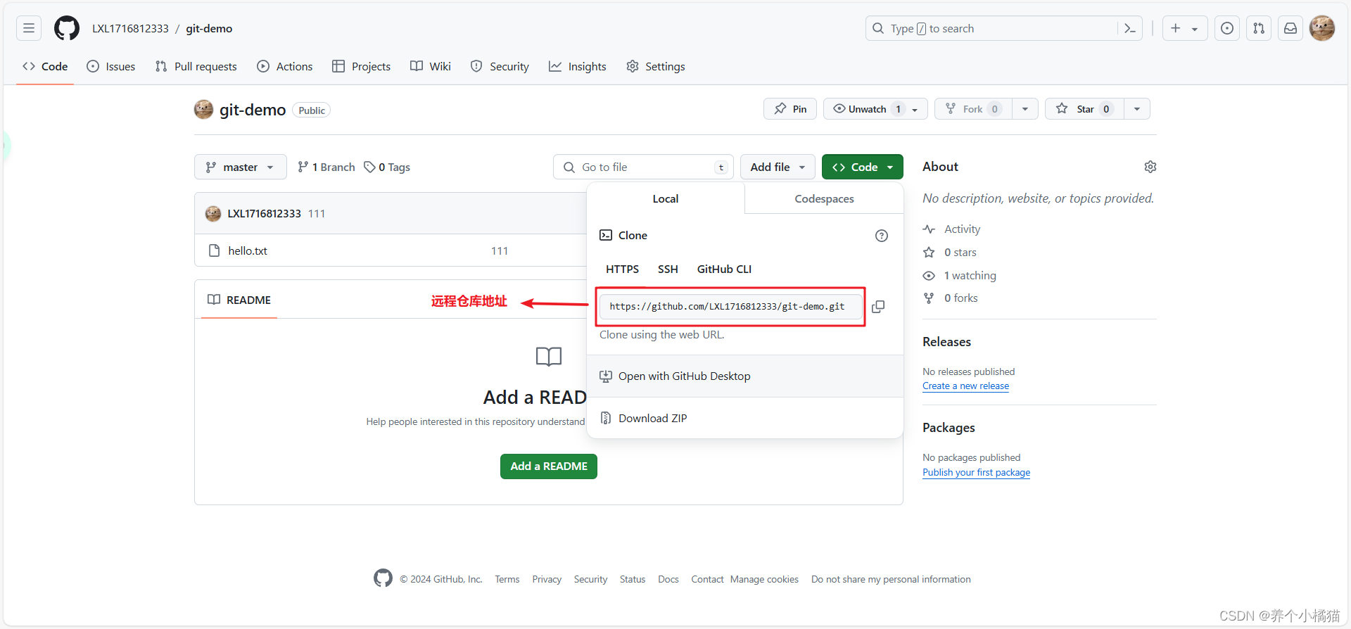Open user profile avatar menu
The width and height of the screenshot is (1351, 629).
pyautogui.click(x=1322, y=28)
